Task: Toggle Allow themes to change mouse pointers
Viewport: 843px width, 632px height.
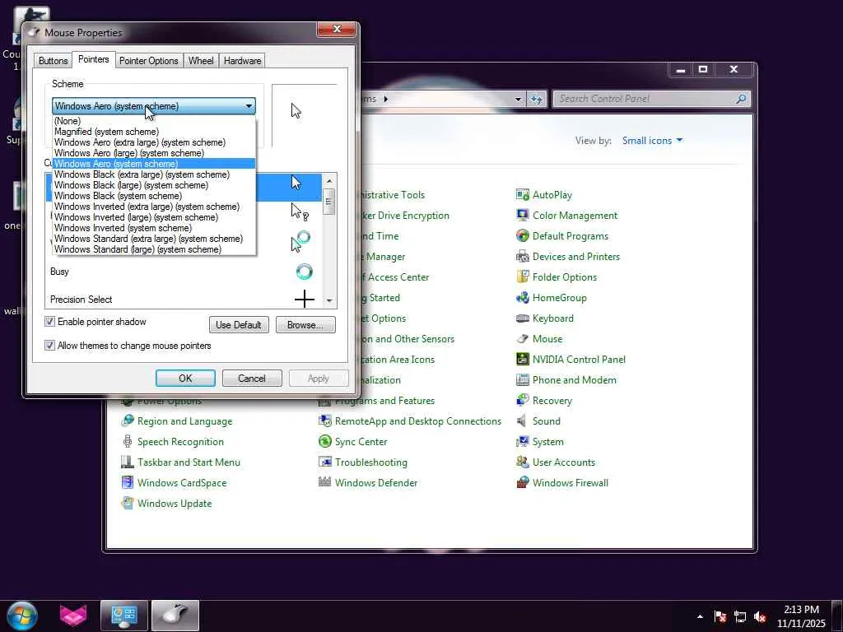Action: 49,346
